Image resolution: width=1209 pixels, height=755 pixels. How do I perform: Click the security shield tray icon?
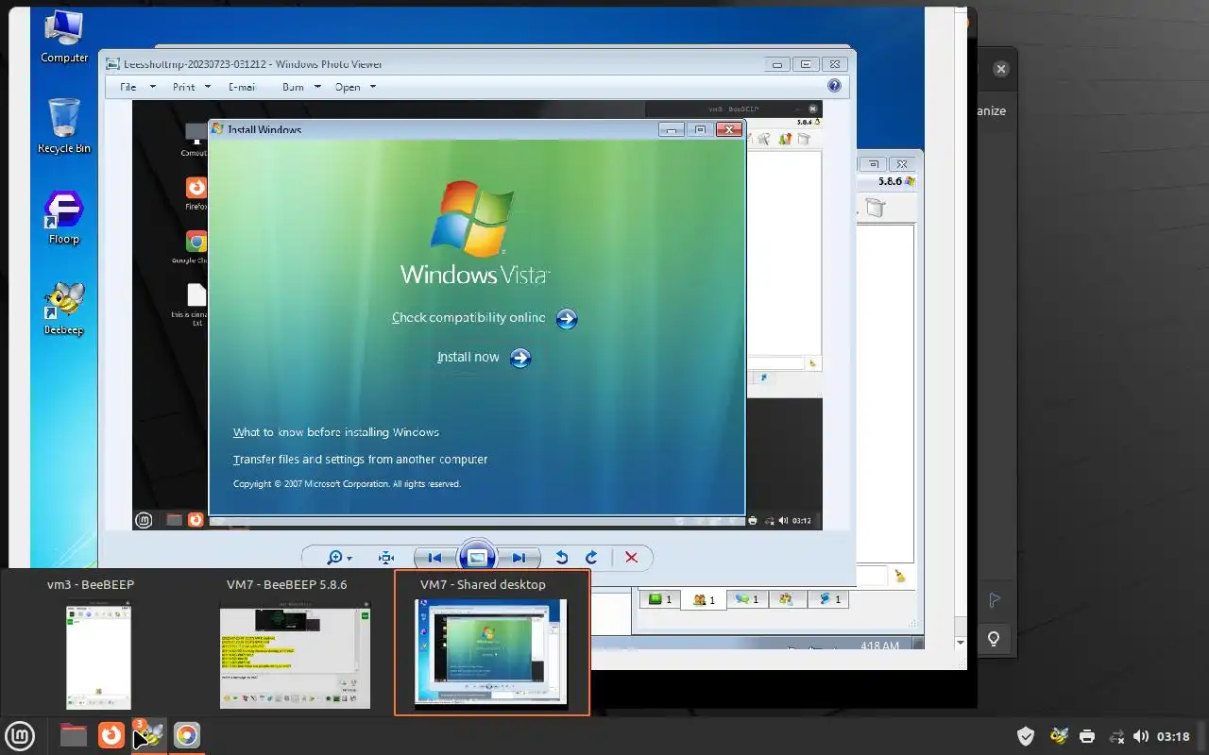coord(1026,736)
